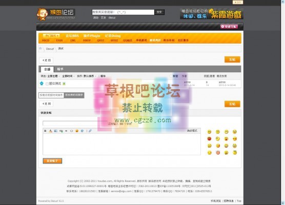Click the 紫霞游戏 banner advertisement
285x205 pixels.
point(212,14)
